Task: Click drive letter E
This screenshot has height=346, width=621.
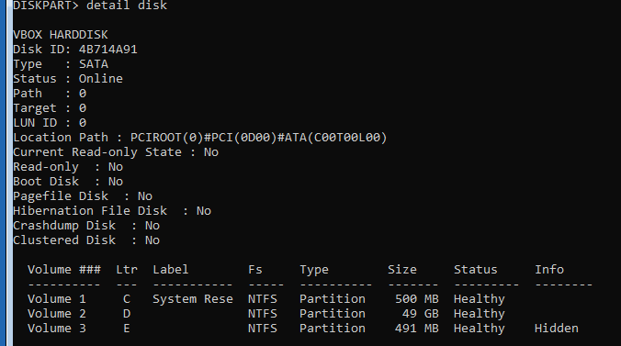Action: [127, 329]
